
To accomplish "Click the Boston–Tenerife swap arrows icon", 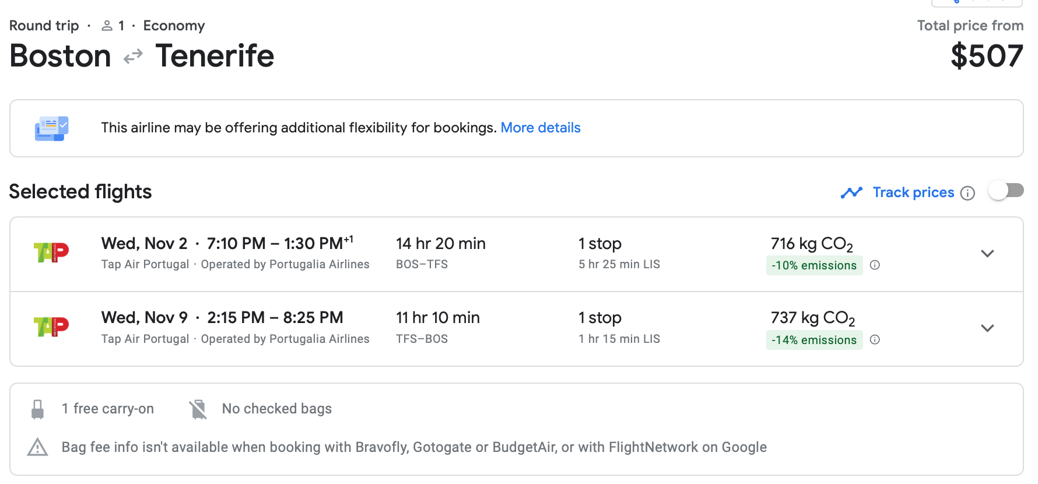I will click(x=133, y=57).
